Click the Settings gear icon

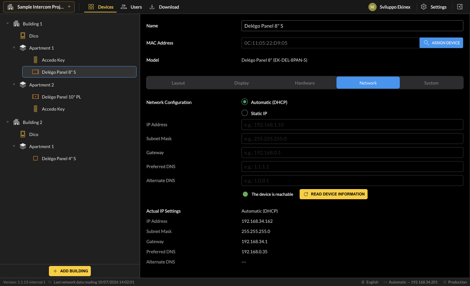click(x=424, y=7)
